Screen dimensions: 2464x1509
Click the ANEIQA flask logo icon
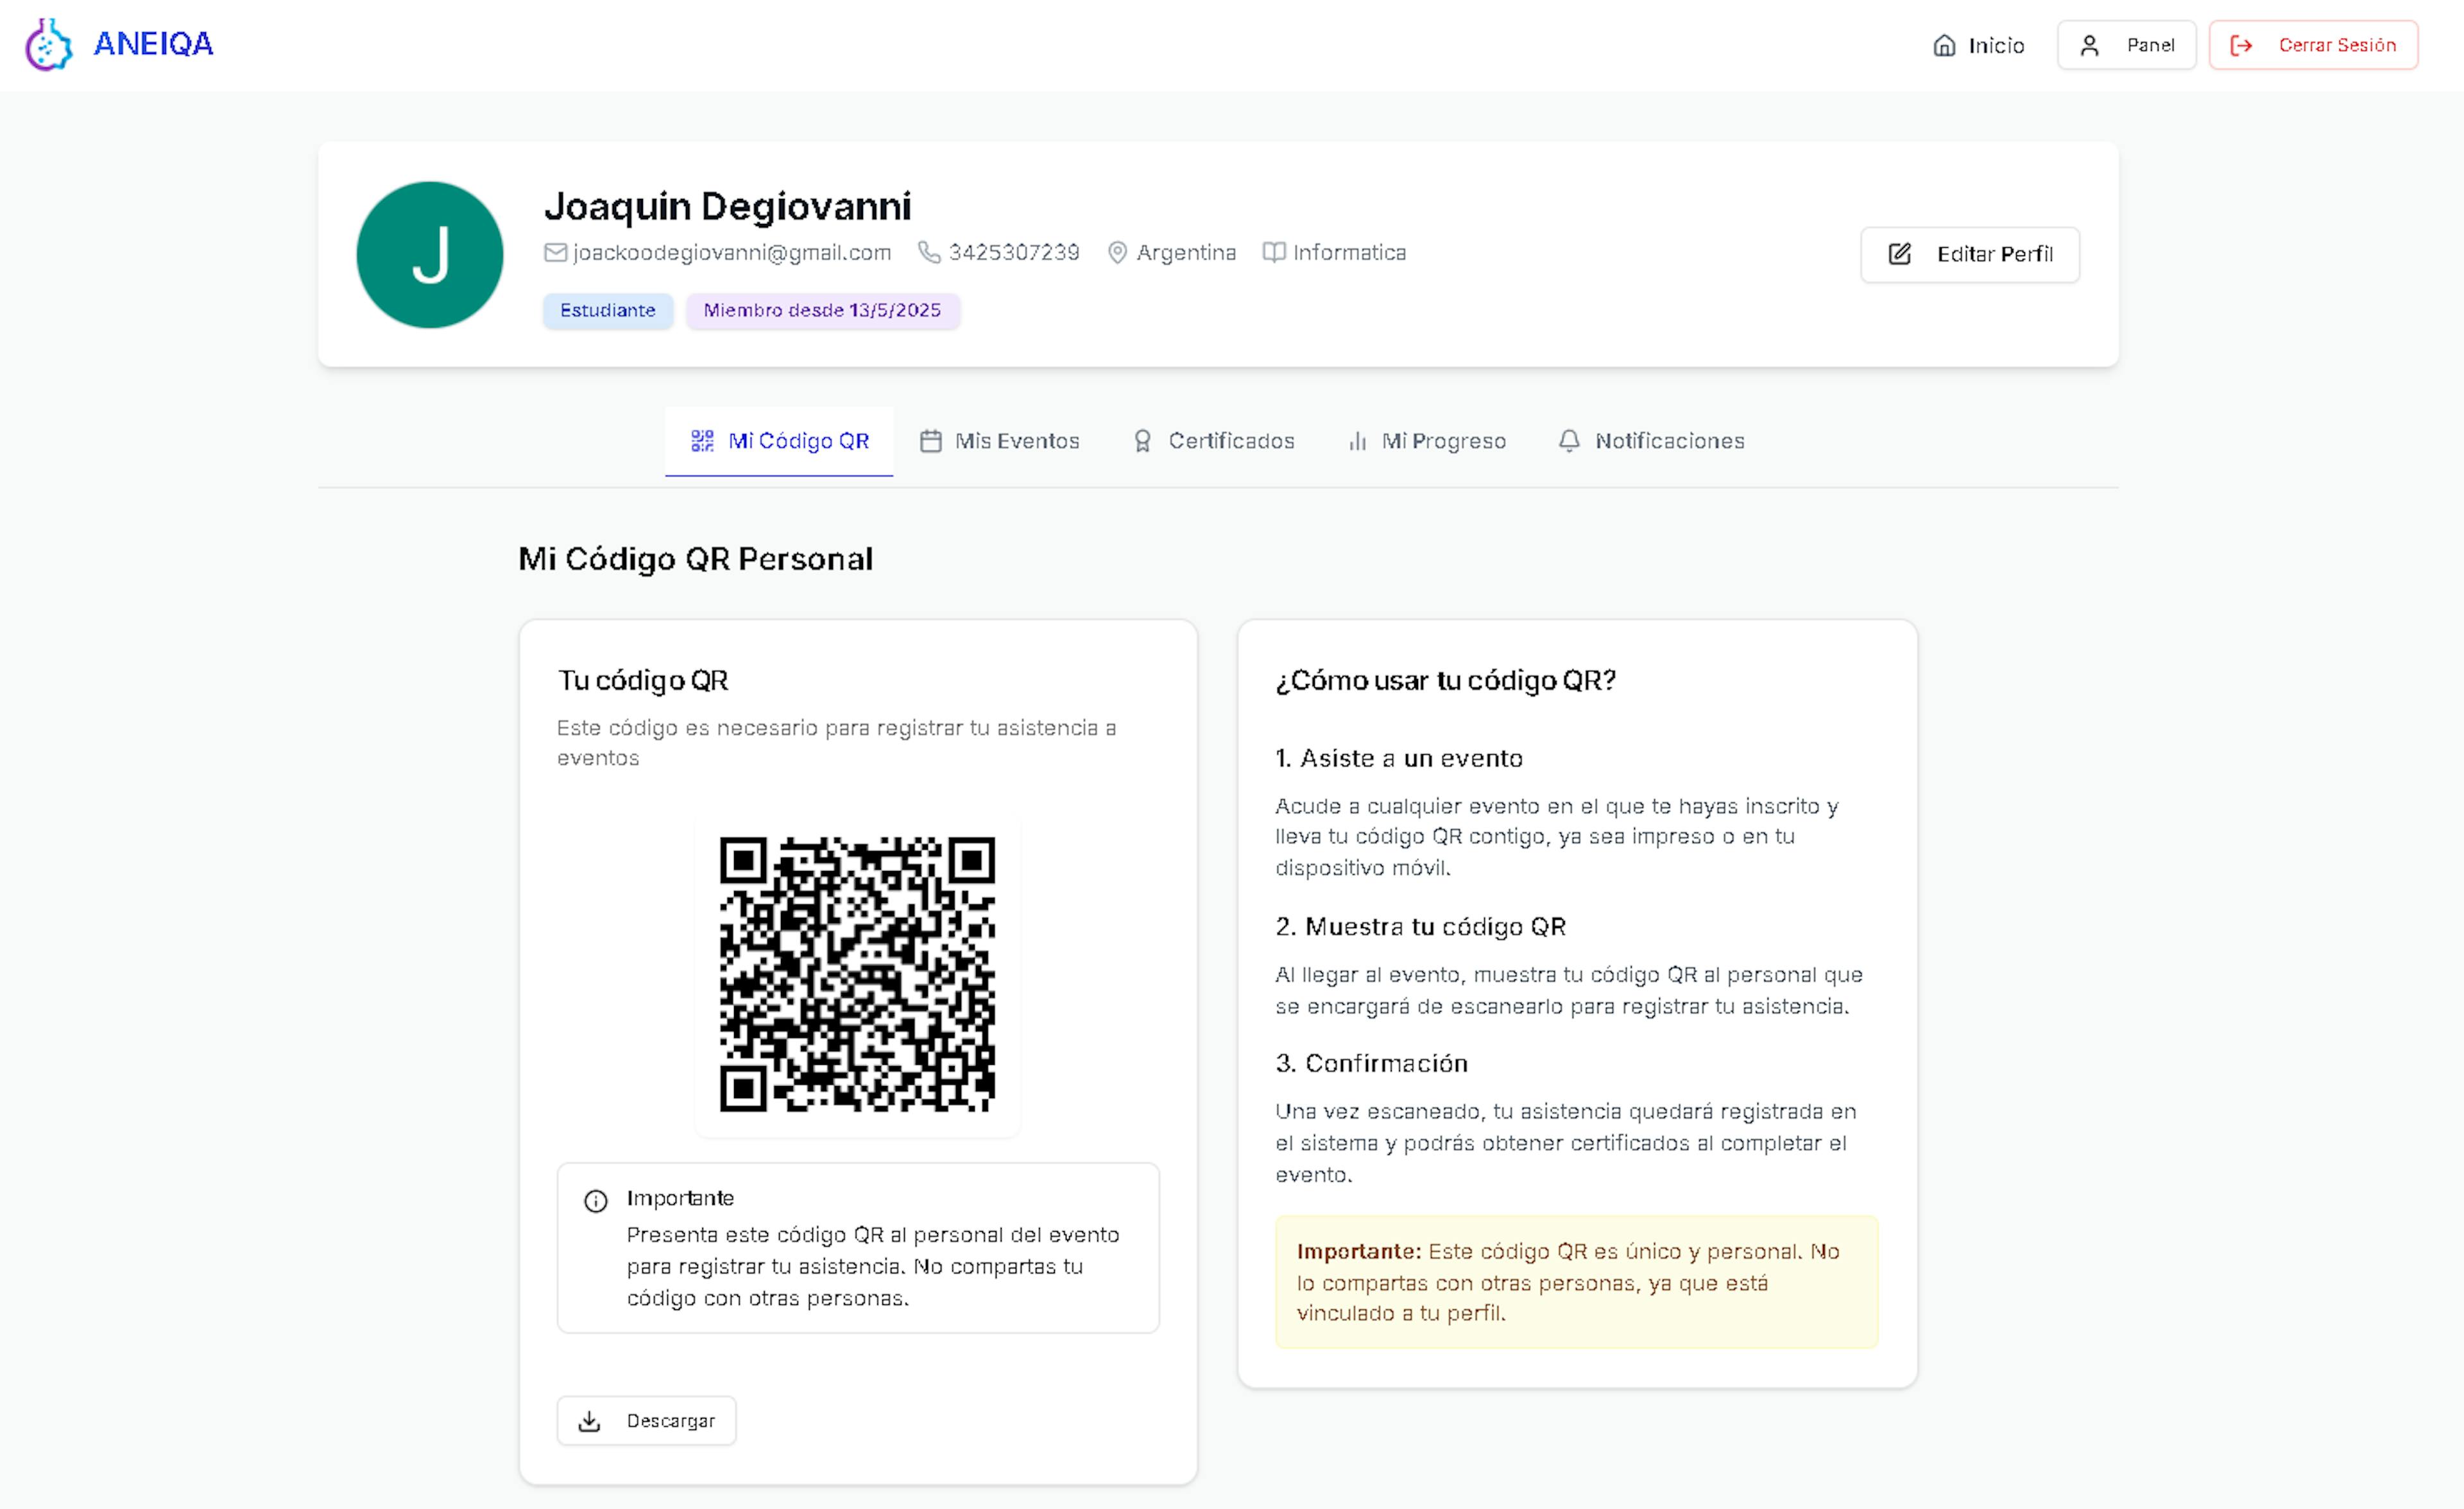48,45
